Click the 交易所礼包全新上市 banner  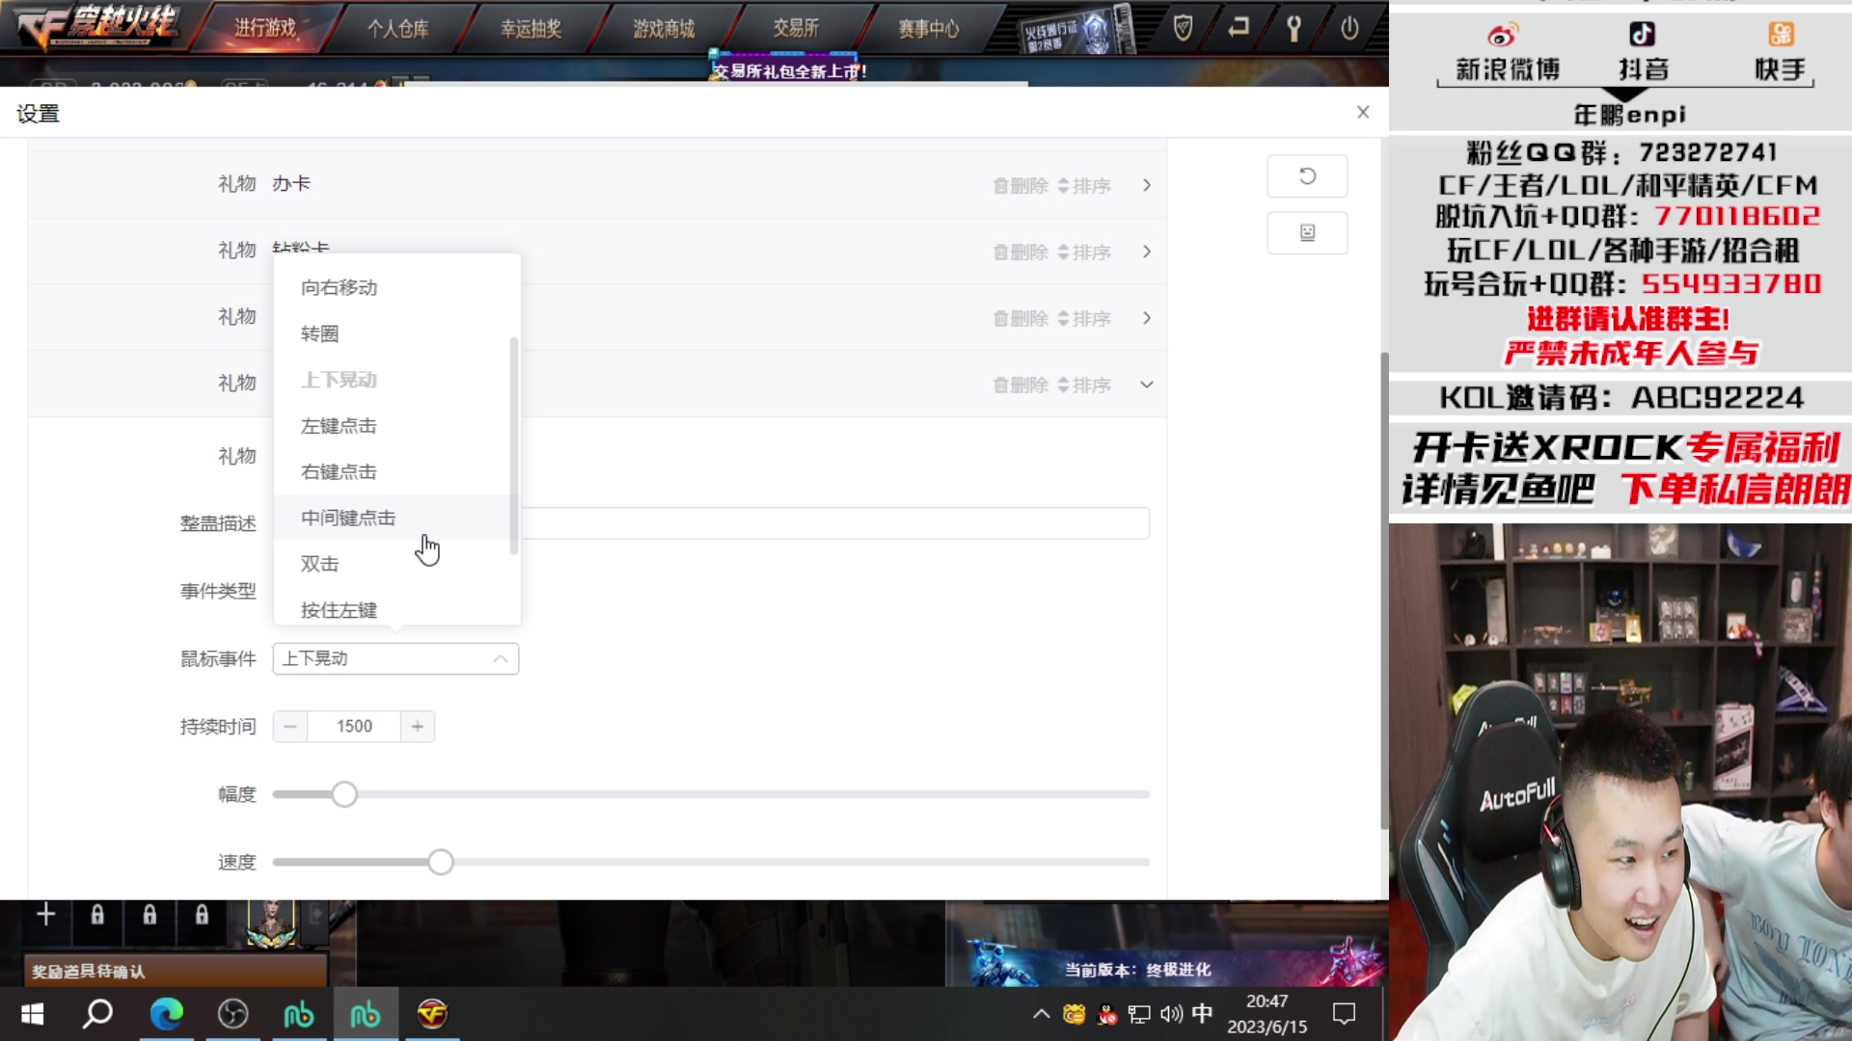tap(789, 70)
